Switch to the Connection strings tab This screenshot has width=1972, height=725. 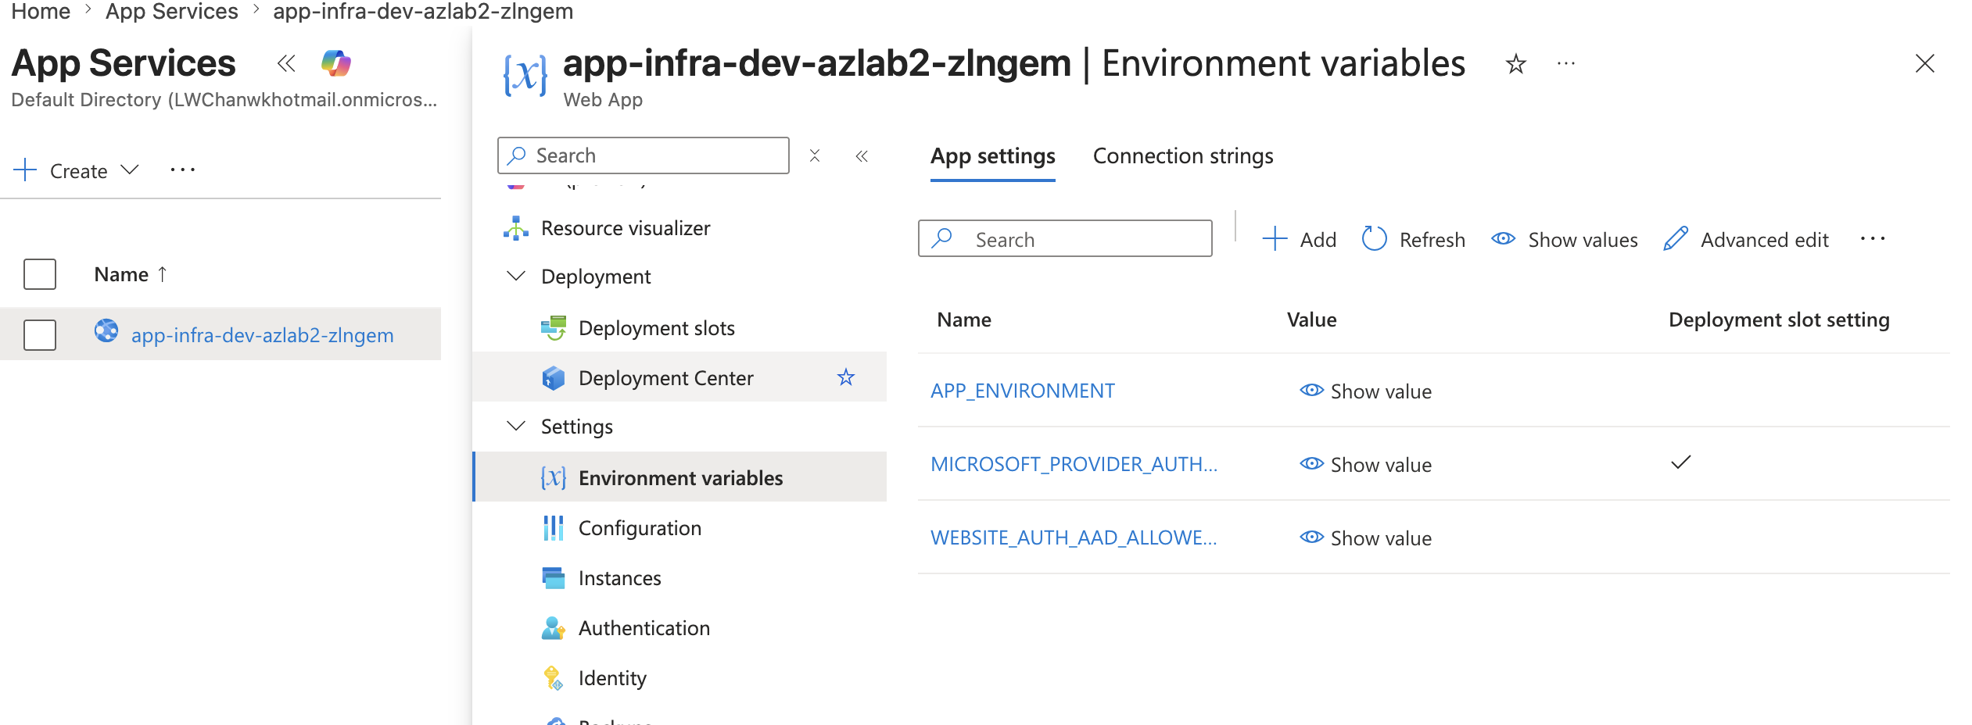point(1183,156)
